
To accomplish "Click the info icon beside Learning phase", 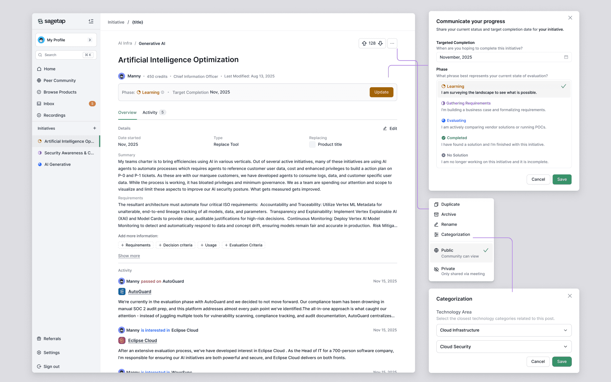I will (163, 92).
